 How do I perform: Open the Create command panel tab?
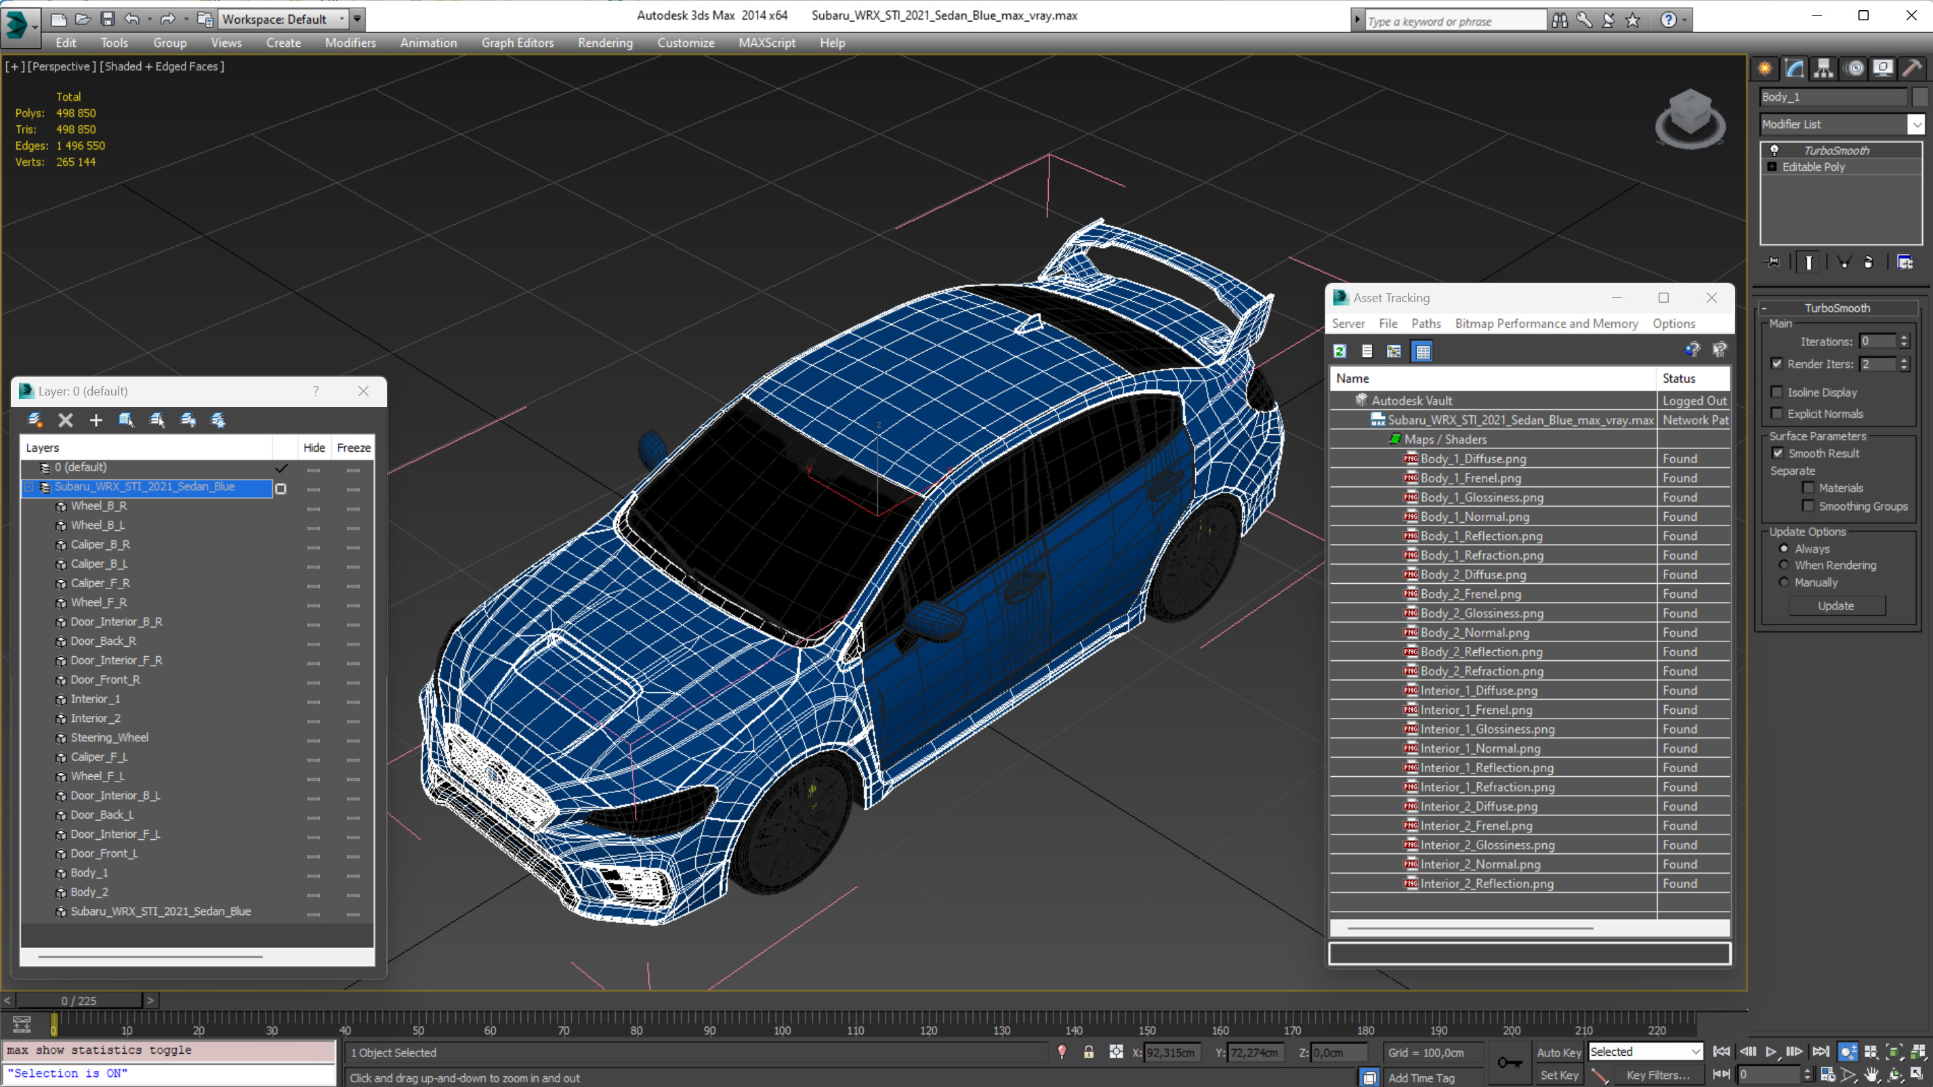(x=1765, y=68)
